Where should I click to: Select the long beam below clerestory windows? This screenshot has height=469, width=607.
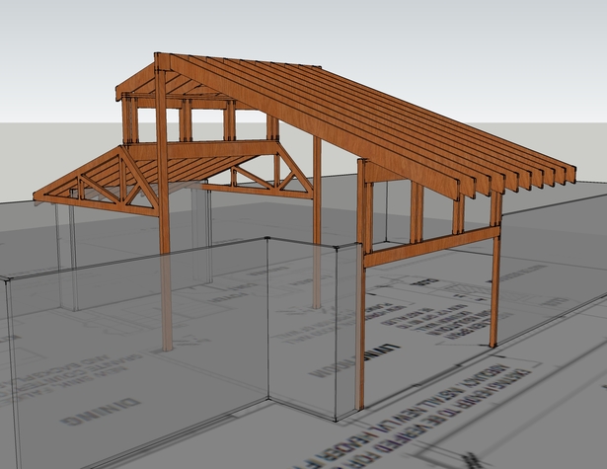(201, 150)
